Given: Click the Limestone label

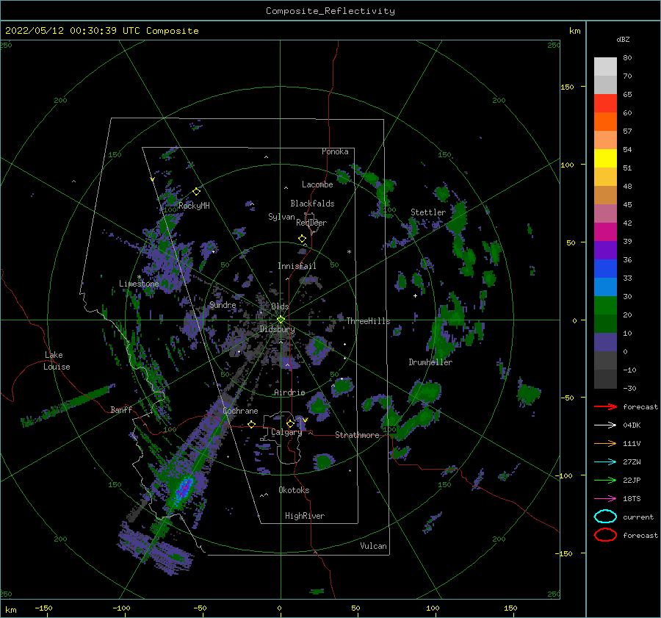Looking at the screenshot, I should [x=139, y=284].
